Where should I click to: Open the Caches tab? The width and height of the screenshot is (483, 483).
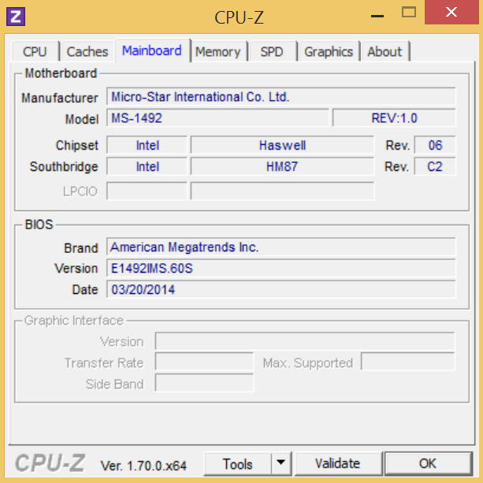coord(87,51)
